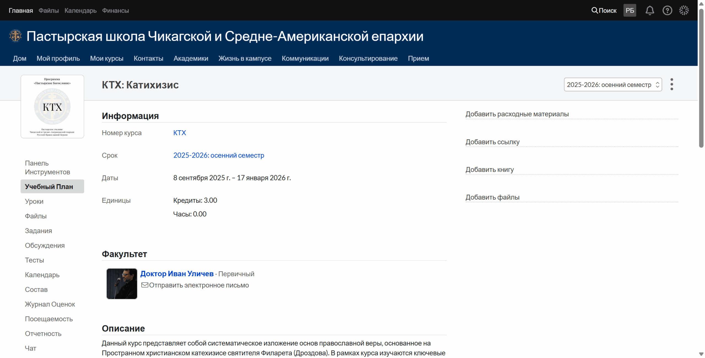Open Календарь in the top bar
705x358 pixels.
pyautogui.click(x=80, y=10)
